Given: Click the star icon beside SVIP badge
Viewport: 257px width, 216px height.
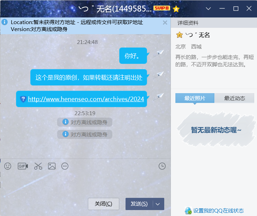Looking at the screenshot, I should [x=176, y=9].
